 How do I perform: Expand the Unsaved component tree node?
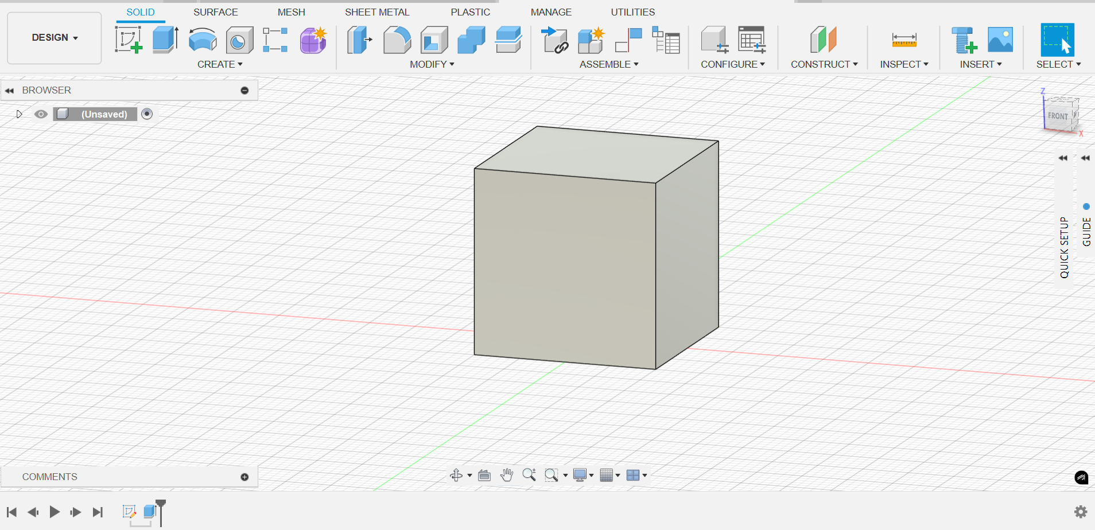(19, 114)
